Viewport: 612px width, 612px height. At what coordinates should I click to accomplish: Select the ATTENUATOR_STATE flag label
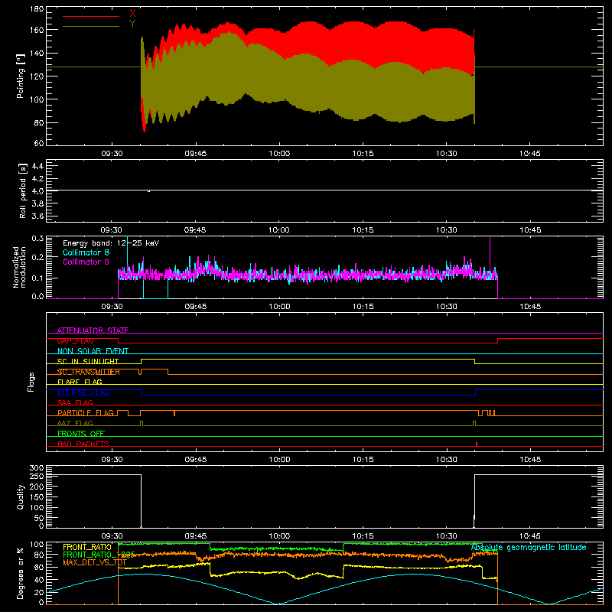93,330
